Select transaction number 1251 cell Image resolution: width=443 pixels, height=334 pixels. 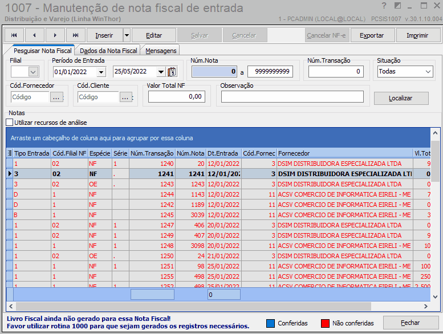pyautogui.click(x=152, y=266)
